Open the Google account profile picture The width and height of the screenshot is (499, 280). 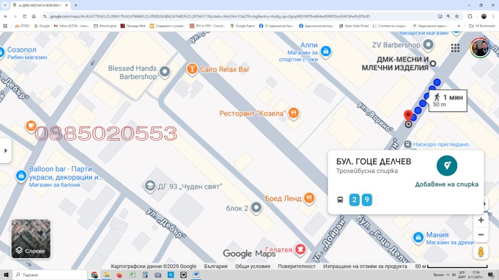pyautogui.click(x=480, y=48)
